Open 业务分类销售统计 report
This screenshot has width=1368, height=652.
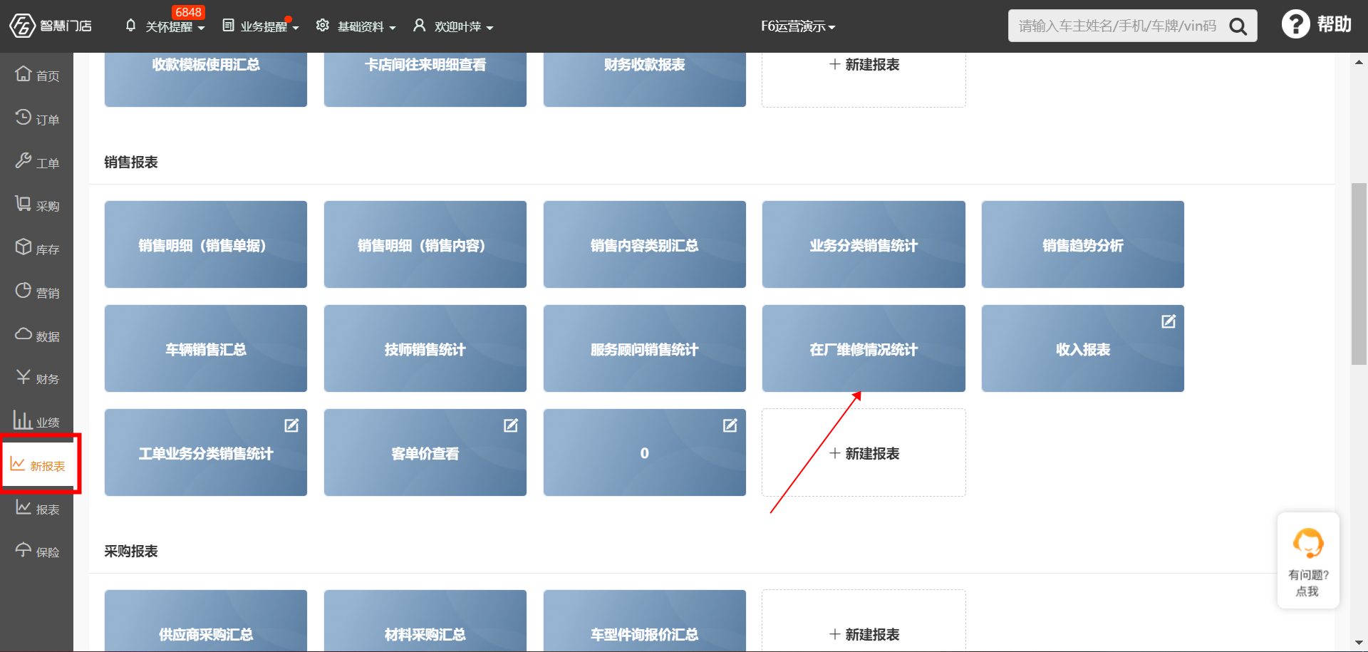pyautogui.click(x=864, y=244)
